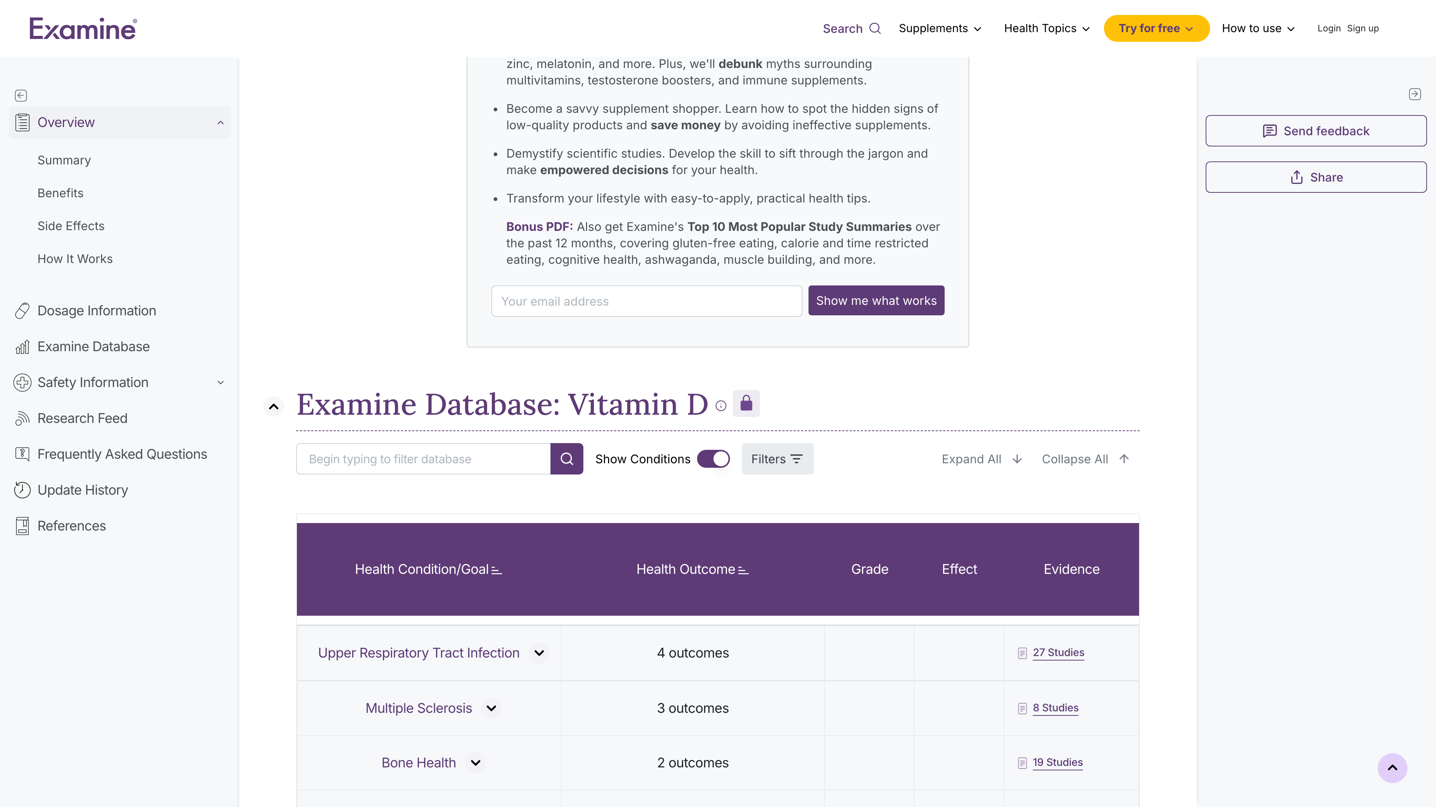
Task: Sort by Health Outcome icon
Action: [x=743, y=570]
